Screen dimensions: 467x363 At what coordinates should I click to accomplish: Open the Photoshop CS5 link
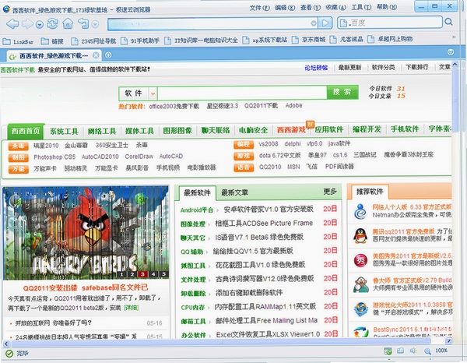(x=54, y=157)
